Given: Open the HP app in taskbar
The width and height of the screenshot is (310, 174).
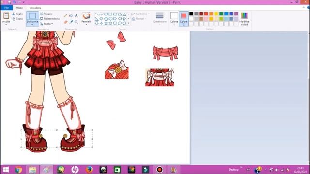Looking at the screenshot, I should click(75, 170).
